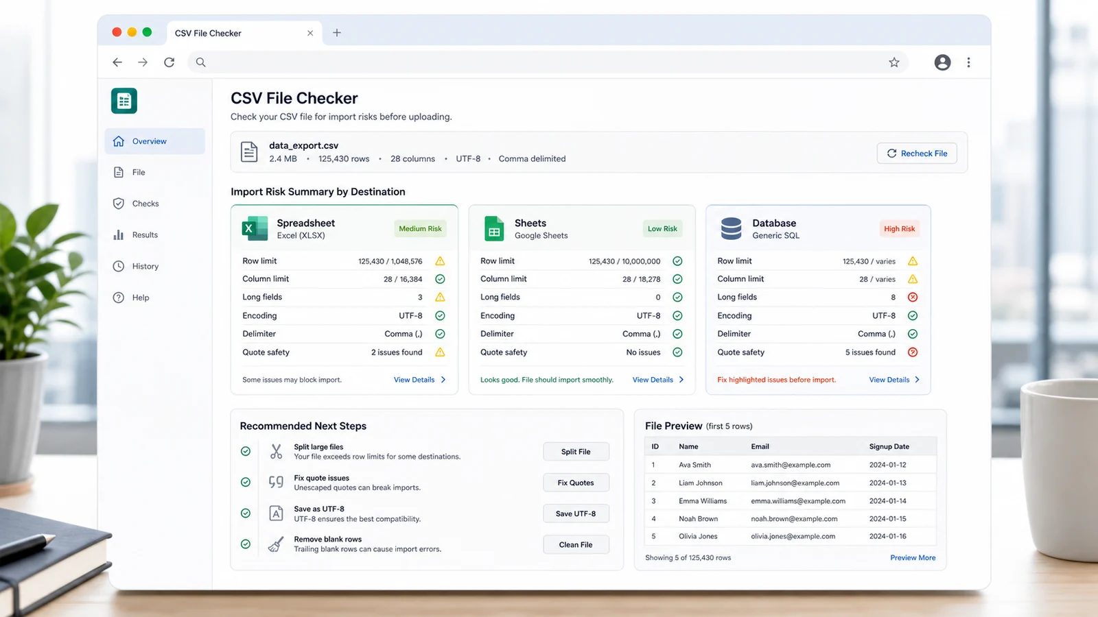Close the CSV File Checker tab
Image resolution: width=1098 pixels, height=617 pixels.
310,33
